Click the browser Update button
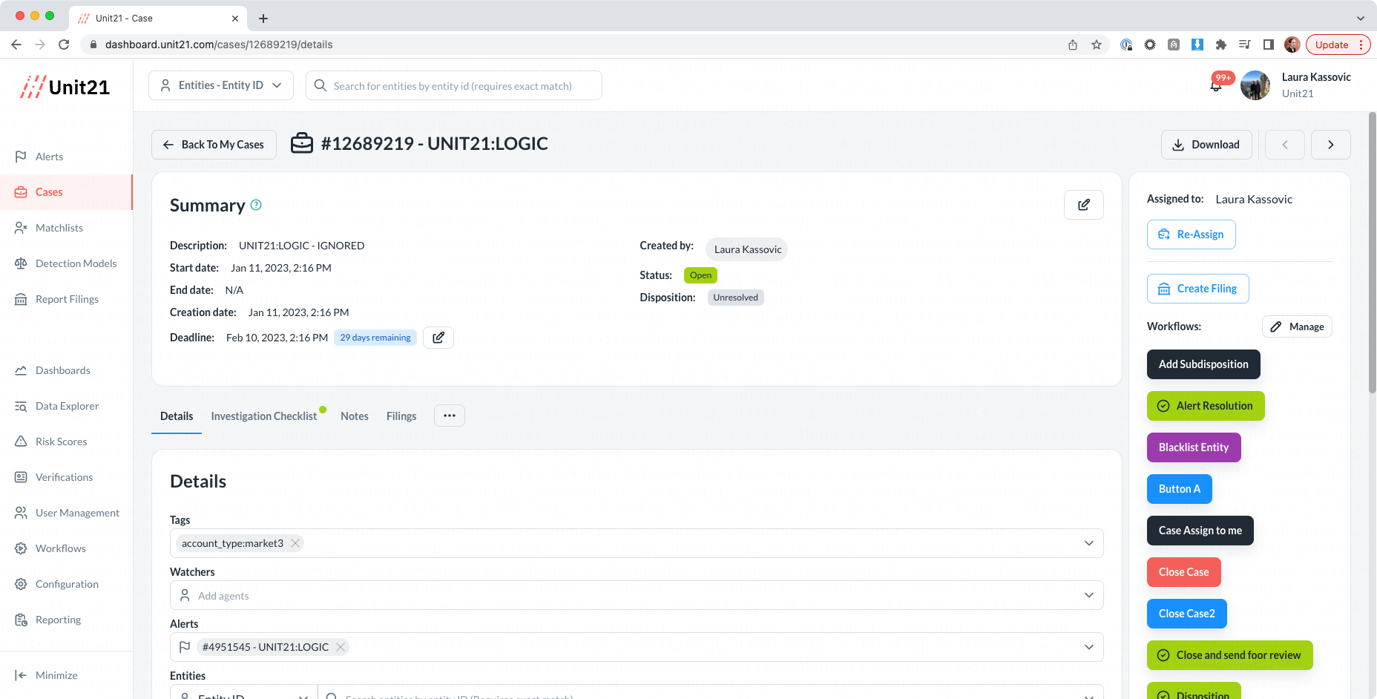 1338,45
